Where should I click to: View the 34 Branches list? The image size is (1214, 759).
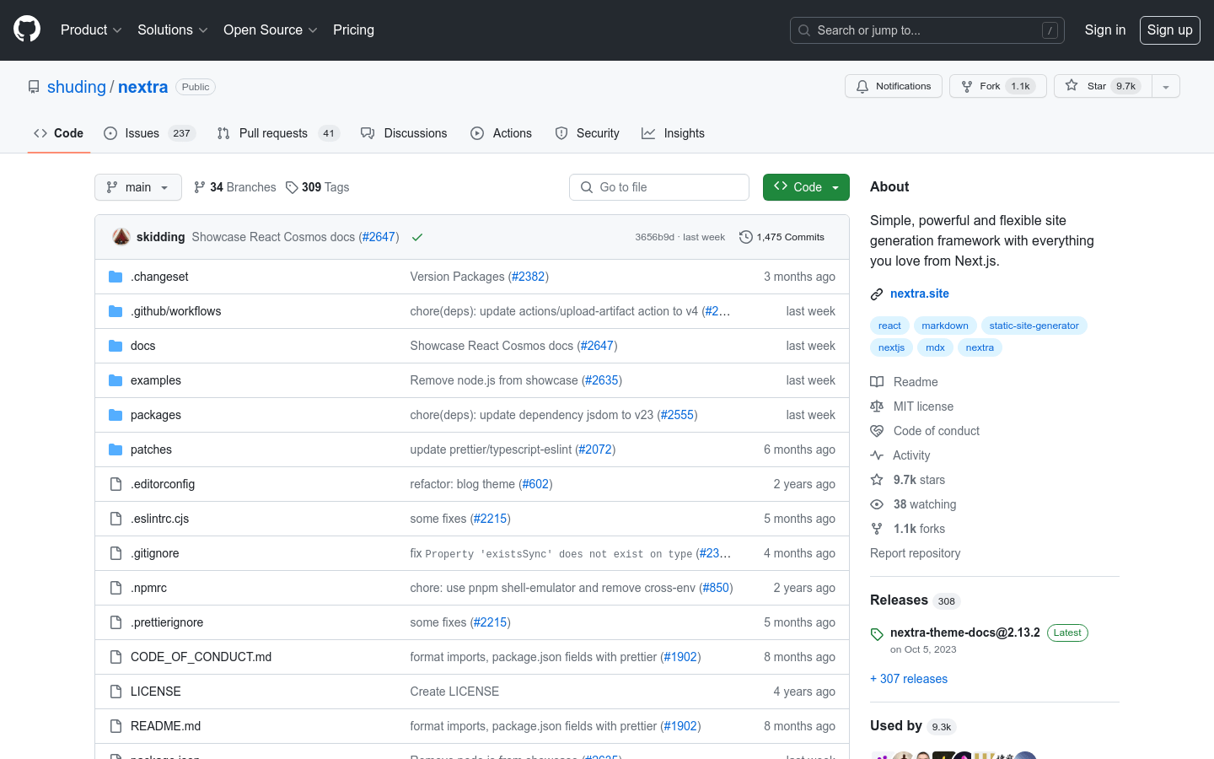tap(235, 187)
